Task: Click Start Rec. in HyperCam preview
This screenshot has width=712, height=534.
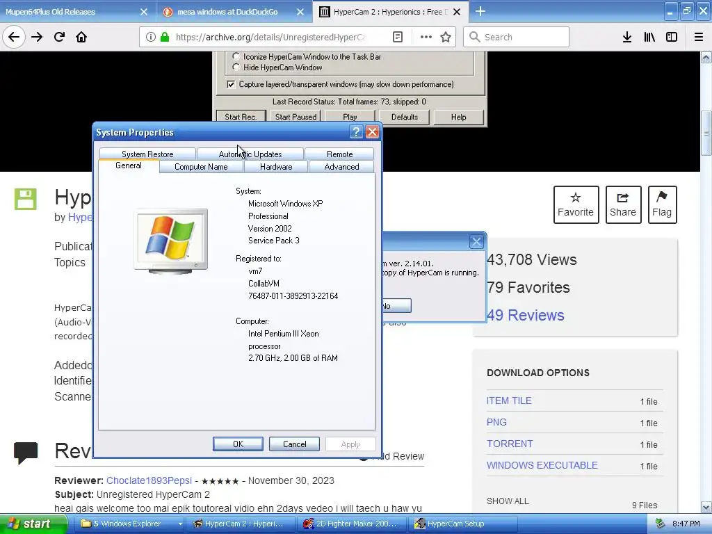Action: tap(241, 117)
